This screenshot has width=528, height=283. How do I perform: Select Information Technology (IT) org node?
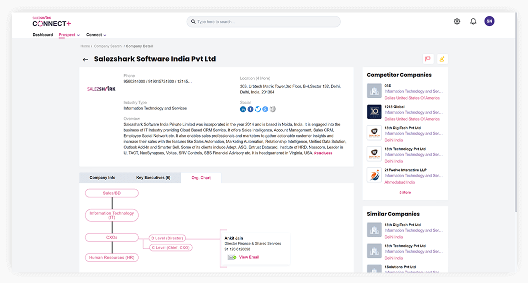pyautogui.click(x=112, y=215)
